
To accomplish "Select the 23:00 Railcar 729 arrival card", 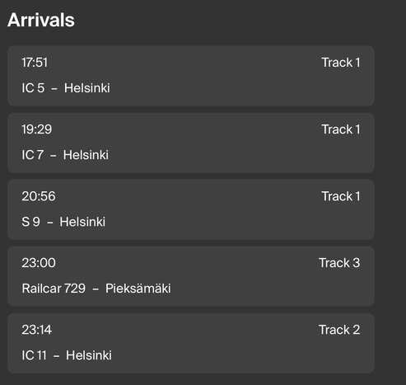I will 191,276.
